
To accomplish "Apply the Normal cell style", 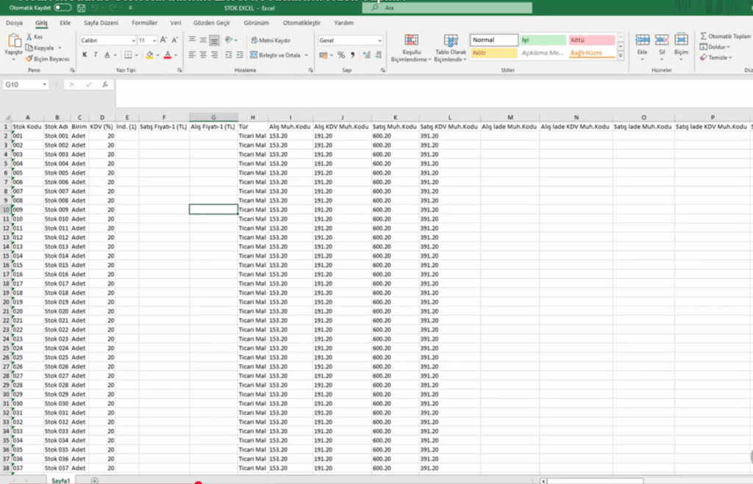I will (493, 40).
